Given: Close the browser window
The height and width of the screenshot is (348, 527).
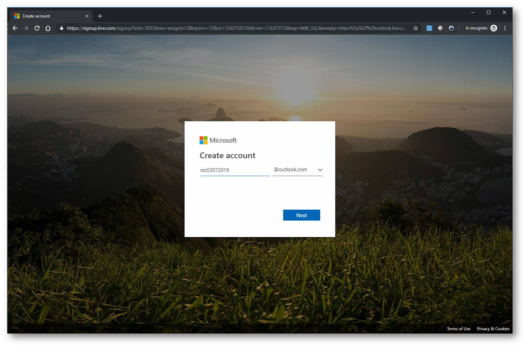Looking at the screenshot, I should (x=504, y=12).
